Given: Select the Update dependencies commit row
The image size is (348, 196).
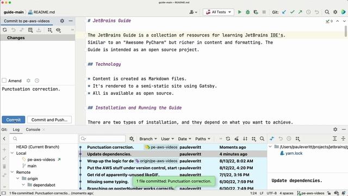Looking at the screenshot, I should (x=173, y=154).
